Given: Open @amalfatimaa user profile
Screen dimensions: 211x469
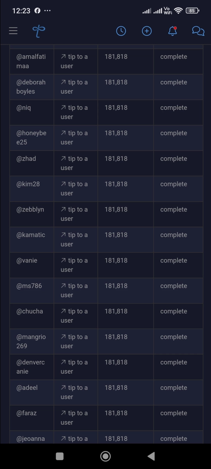Looking at the screenshot, I should [31, 61].
